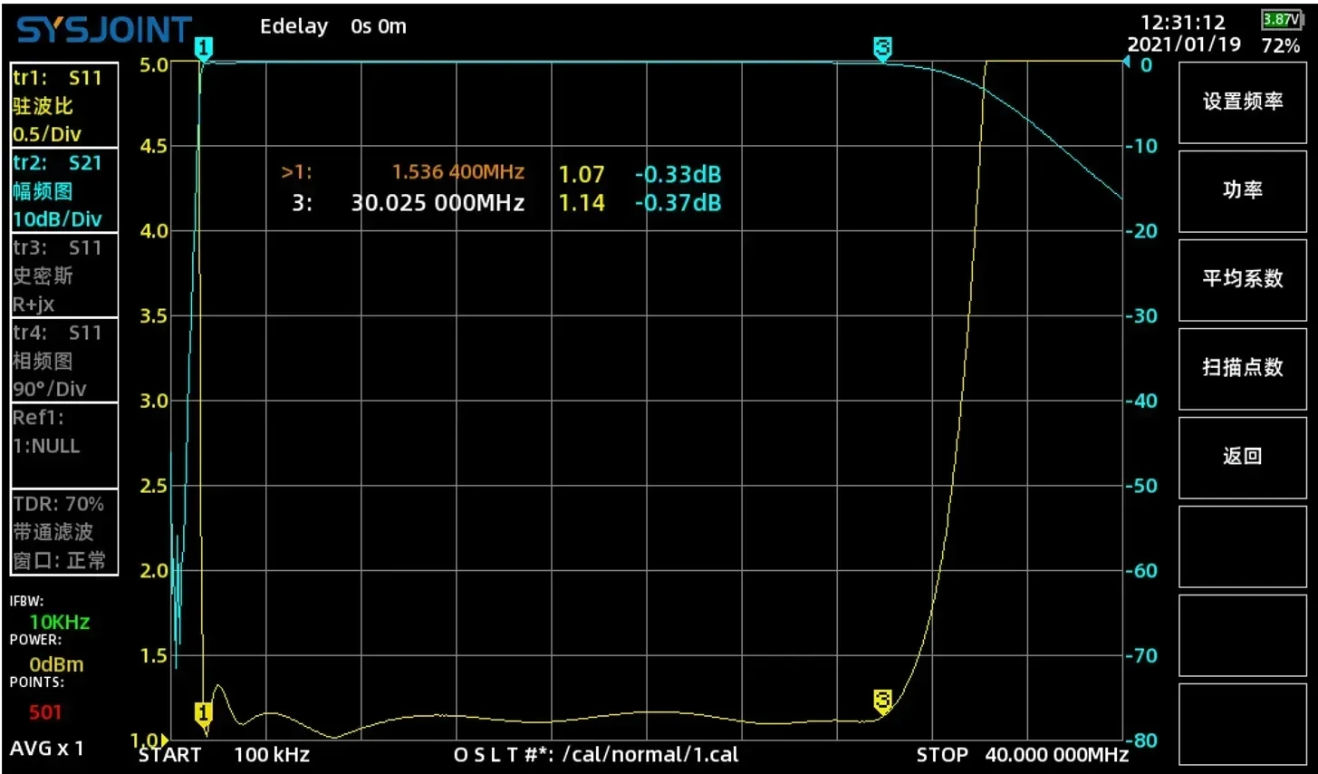The height and width of the screenshot is (774, 1318).
Task: Click the STOP 40.000 000MHz frequency label
Action: [x=1022, y=755]
